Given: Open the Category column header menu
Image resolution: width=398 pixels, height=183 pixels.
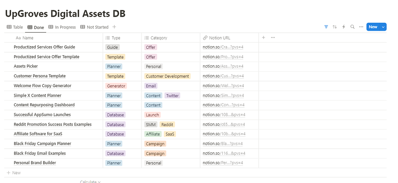Looking at the screenshot, I should [158, 38].
